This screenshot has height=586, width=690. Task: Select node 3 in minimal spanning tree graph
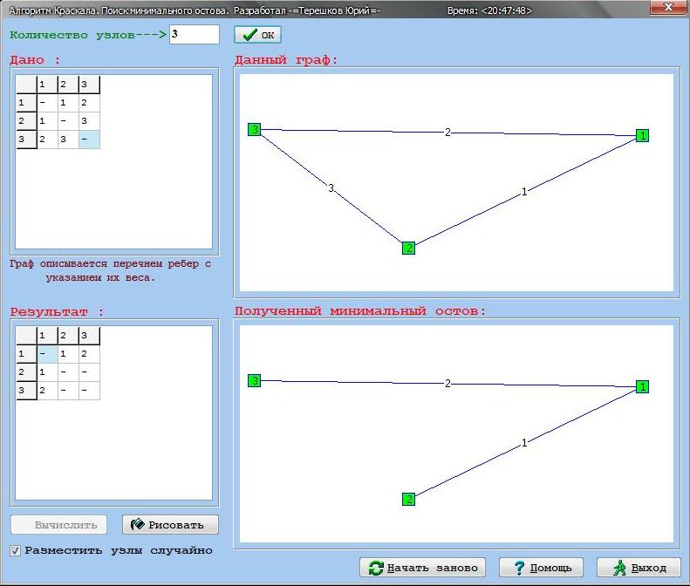tap(255, 380)
